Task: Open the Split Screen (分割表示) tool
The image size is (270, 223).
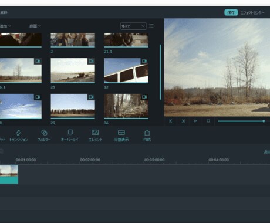Action: [x=122, y=136]
